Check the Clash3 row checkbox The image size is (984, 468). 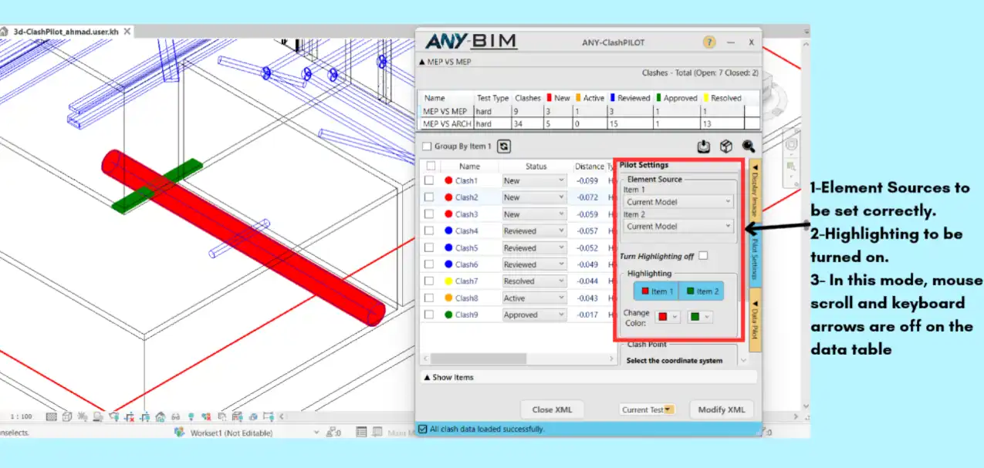tap(429, 214)
